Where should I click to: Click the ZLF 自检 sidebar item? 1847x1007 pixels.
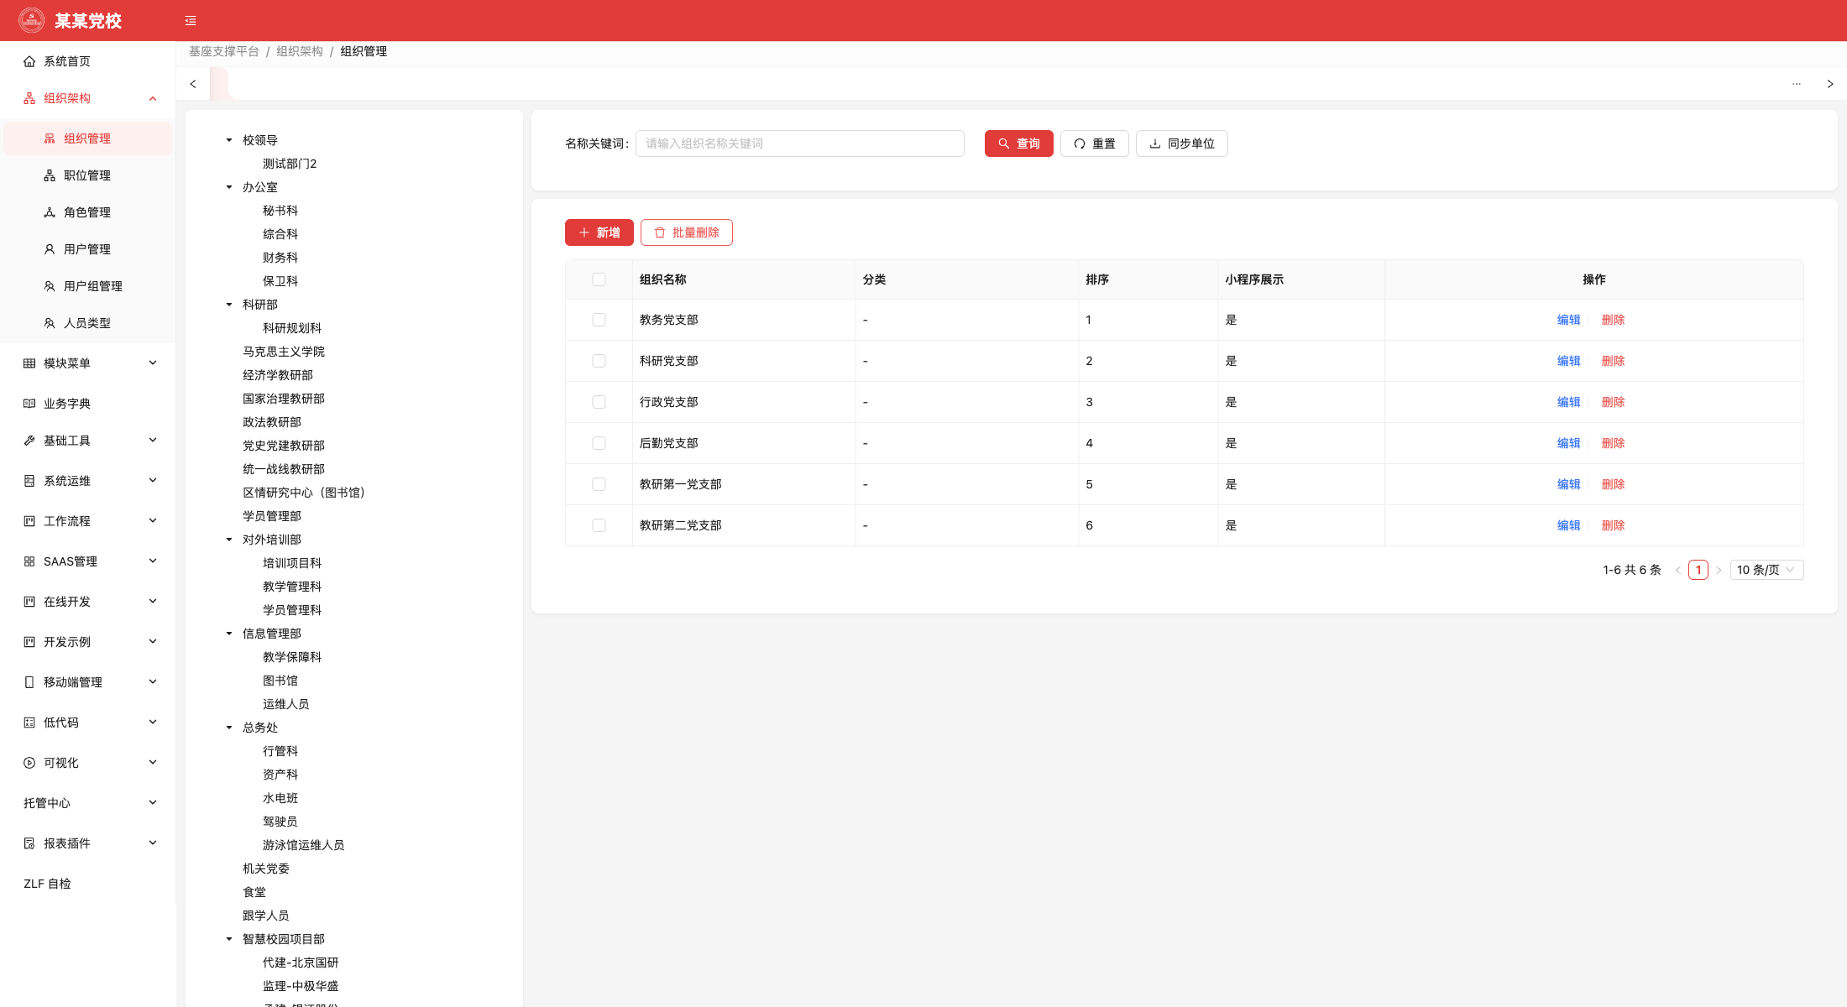88,884
